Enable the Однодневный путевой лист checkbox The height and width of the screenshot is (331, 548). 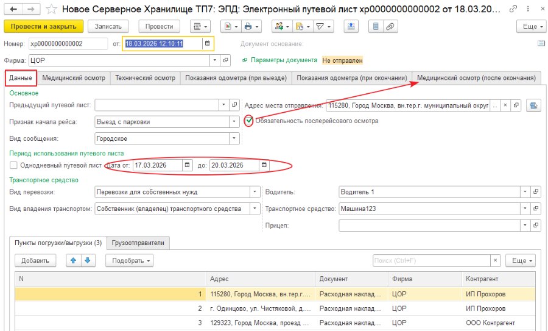click(x=13, y=165)
